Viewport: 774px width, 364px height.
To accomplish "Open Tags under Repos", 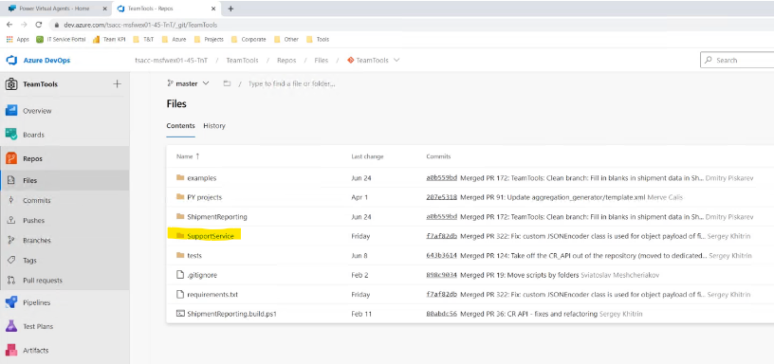I will click(64, 261).
